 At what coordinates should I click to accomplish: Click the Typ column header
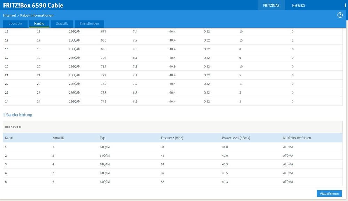[x=102, y=138]
